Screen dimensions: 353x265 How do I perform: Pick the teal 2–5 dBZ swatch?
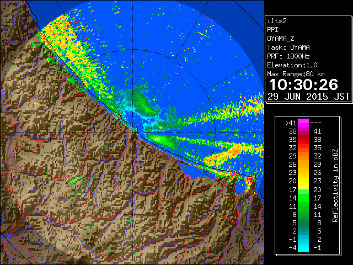pyautogui.click(x=303, y=231)
